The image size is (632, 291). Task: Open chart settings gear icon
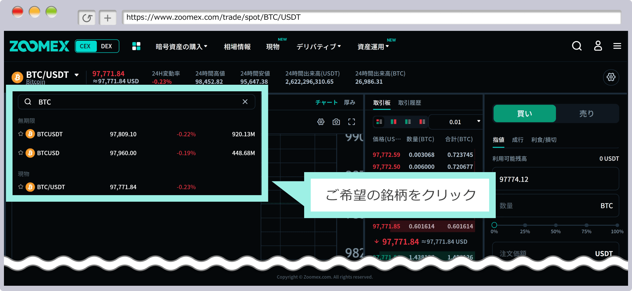pyautogui.click(x=321, y=122)
